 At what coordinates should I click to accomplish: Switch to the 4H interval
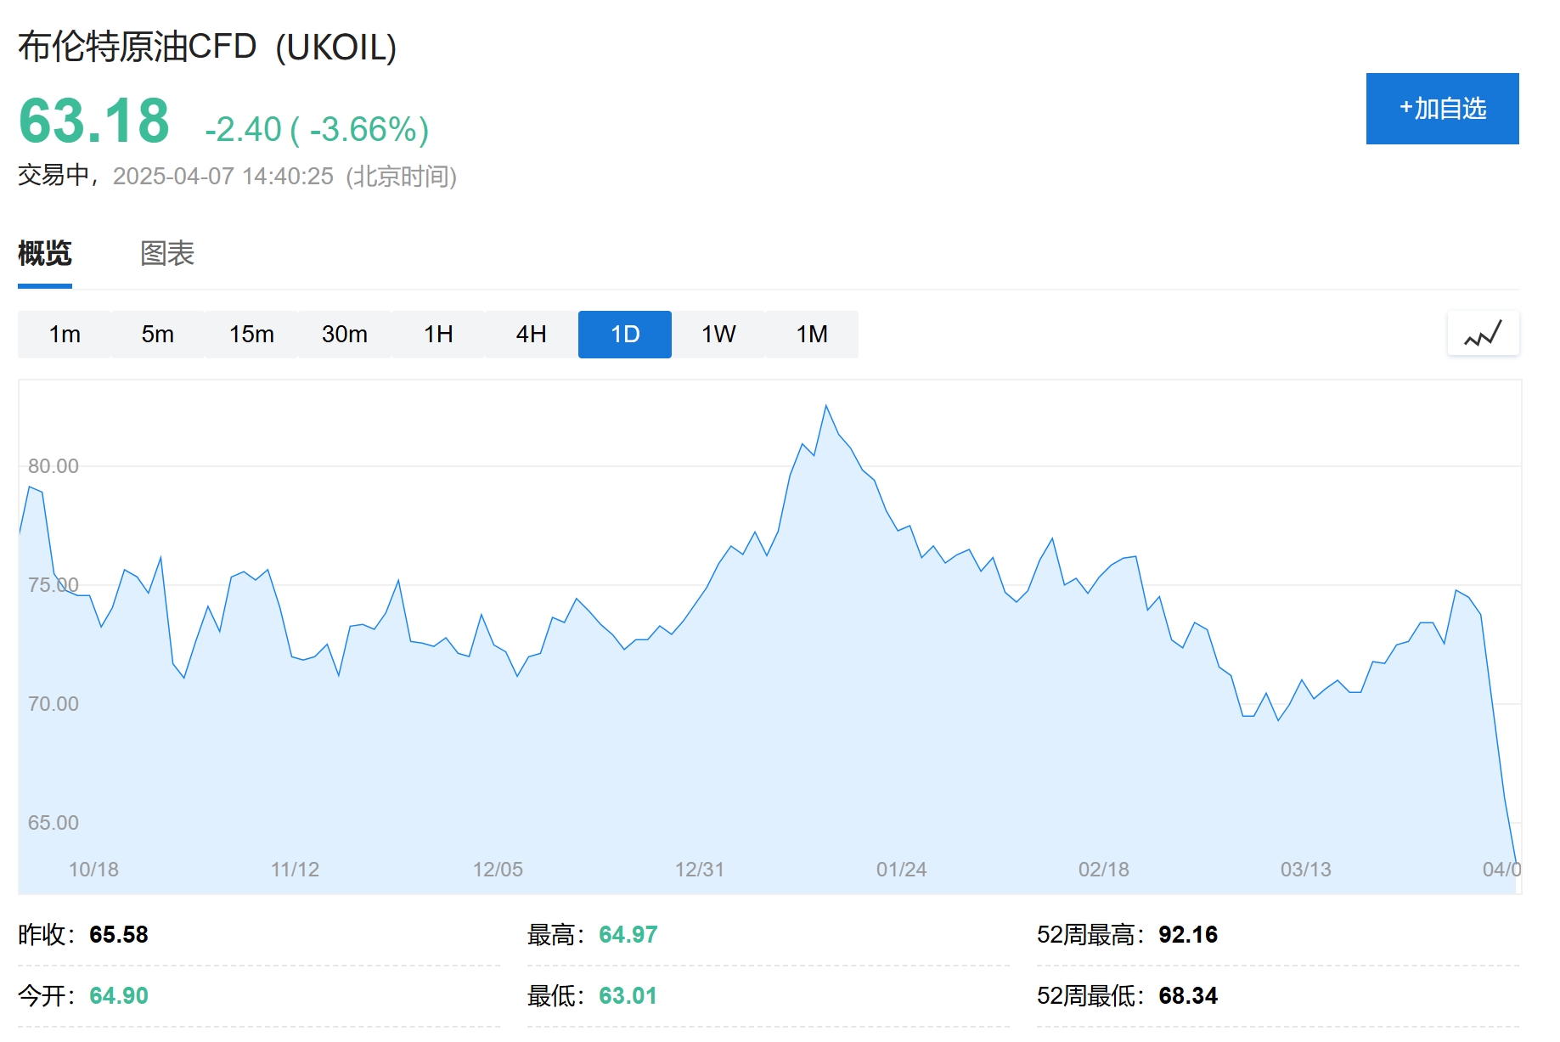(x=532, y=335)
